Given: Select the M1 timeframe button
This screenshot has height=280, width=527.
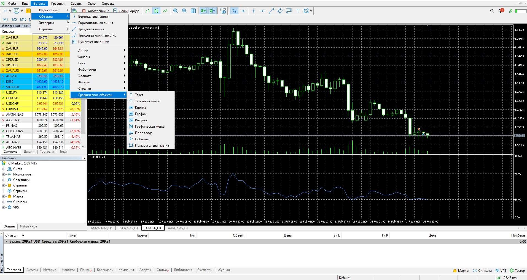Looking at the screenshot, I should (6, 19).
